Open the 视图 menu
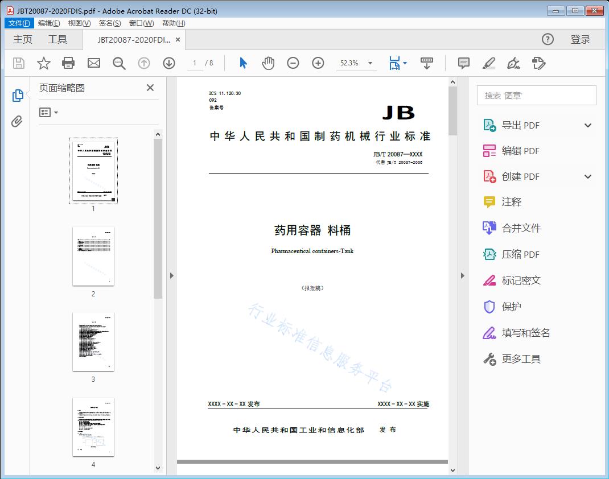Image resolution: width=609 pixels, height=479 pixels. [78, 23]
